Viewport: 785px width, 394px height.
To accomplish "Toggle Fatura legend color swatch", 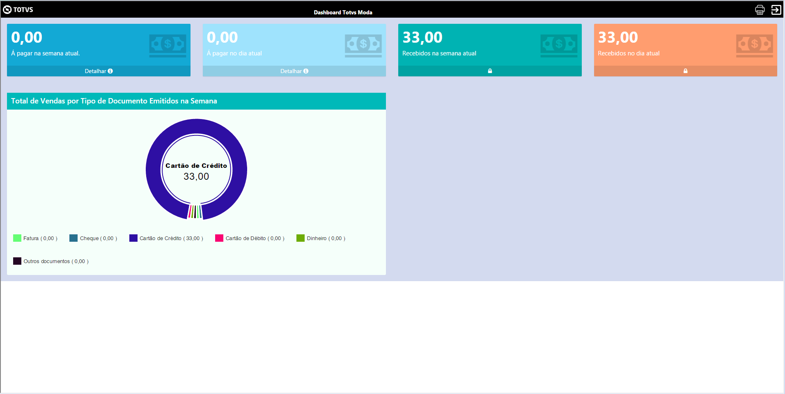I will click(x=17, y=238).
